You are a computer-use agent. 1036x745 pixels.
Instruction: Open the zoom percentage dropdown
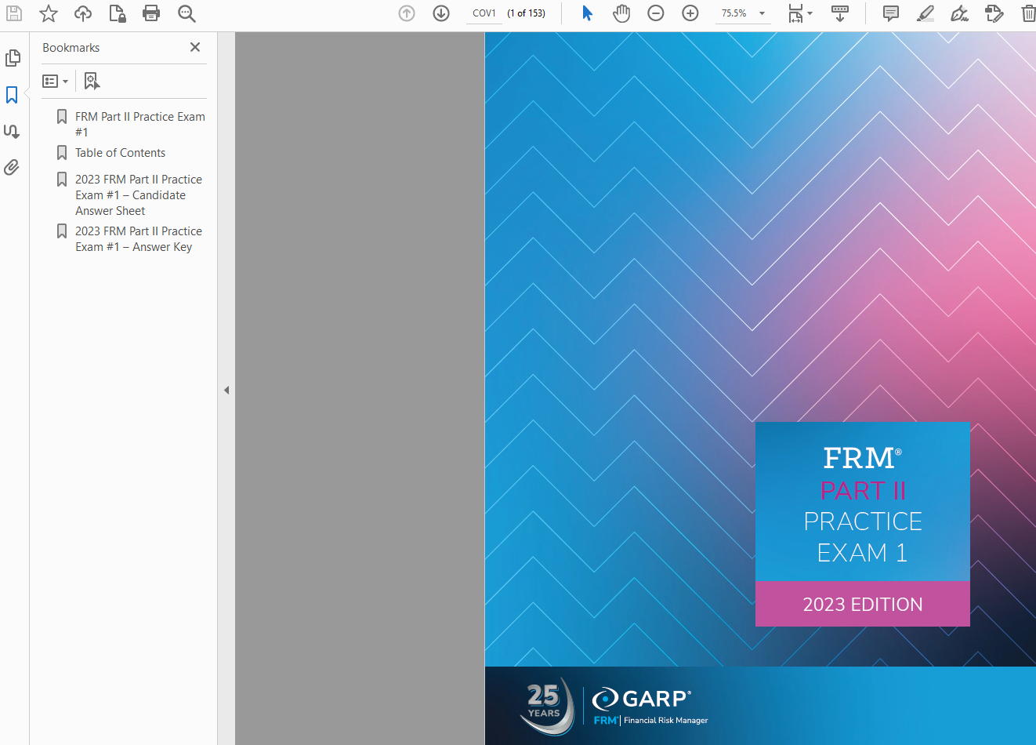pyautogui.click(x=762, y=13)
